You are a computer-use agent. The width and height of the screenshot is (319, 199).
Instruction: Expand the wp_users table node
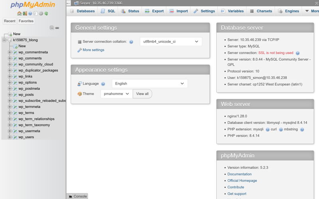tap(10, 137)
